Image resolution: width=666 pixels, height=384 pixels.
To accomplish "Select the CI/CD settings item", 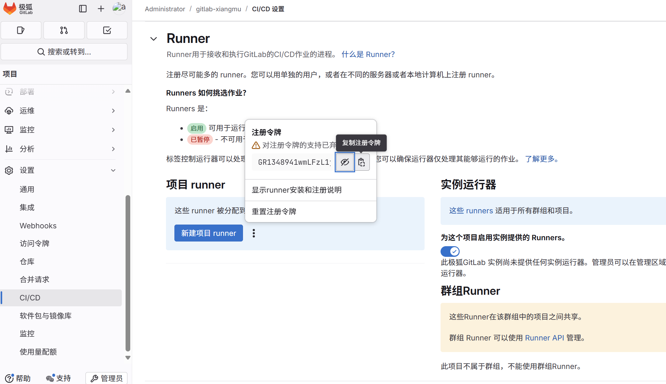I will tap(61, 298).
